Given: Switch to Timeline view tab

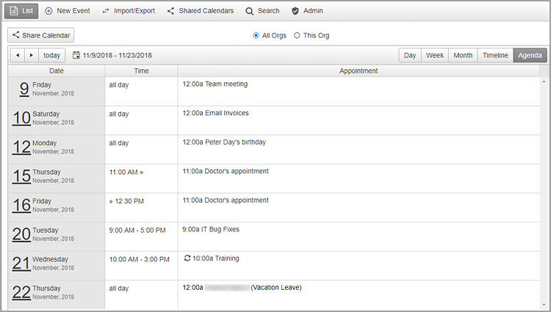Looking at the screenshot, I should (494, 55).
